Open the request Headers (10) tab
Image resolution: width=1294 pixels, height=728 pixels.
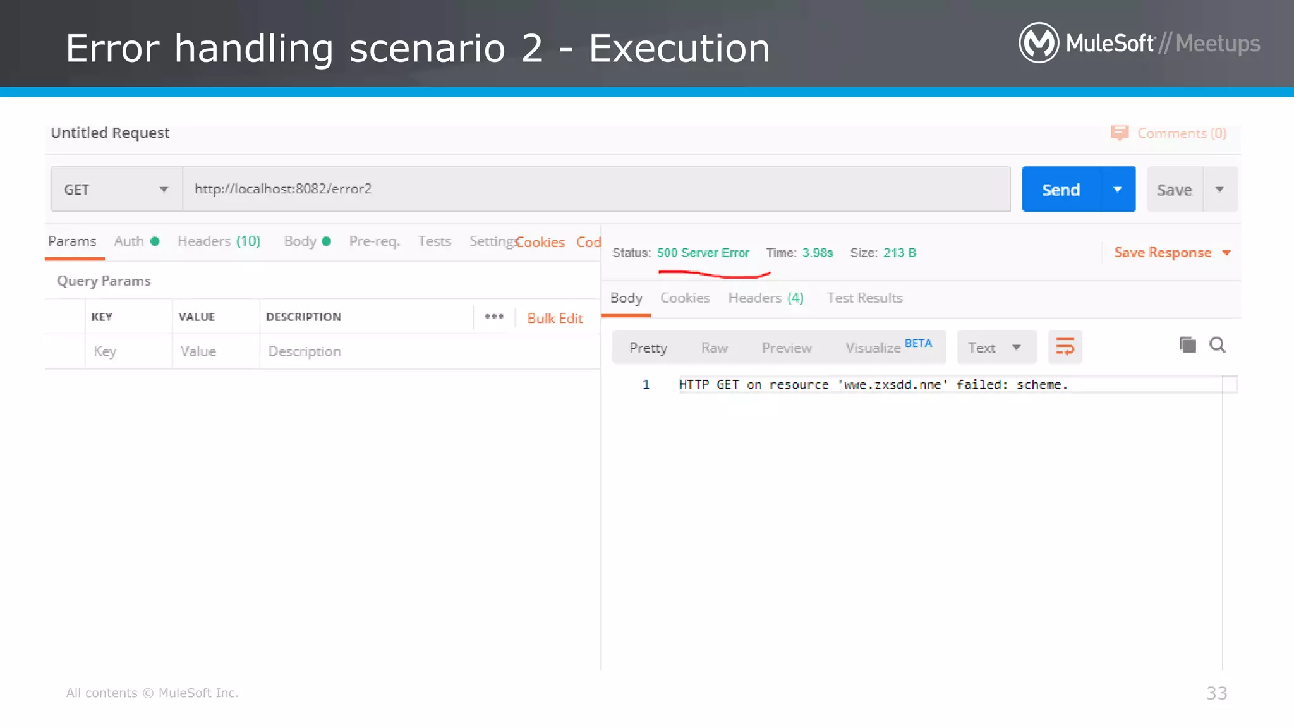(x=219, y=241)
